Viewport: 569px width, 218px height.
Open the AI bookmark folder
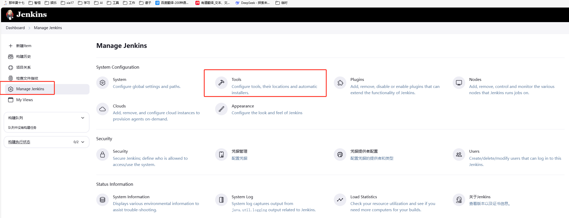pyautogui.click(x=99, y=3)
